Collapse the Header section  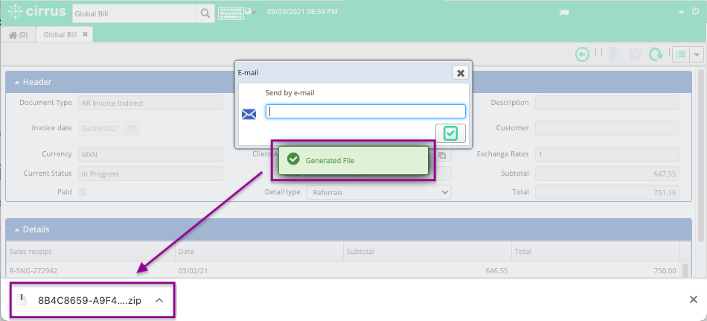tap(16, 83)
